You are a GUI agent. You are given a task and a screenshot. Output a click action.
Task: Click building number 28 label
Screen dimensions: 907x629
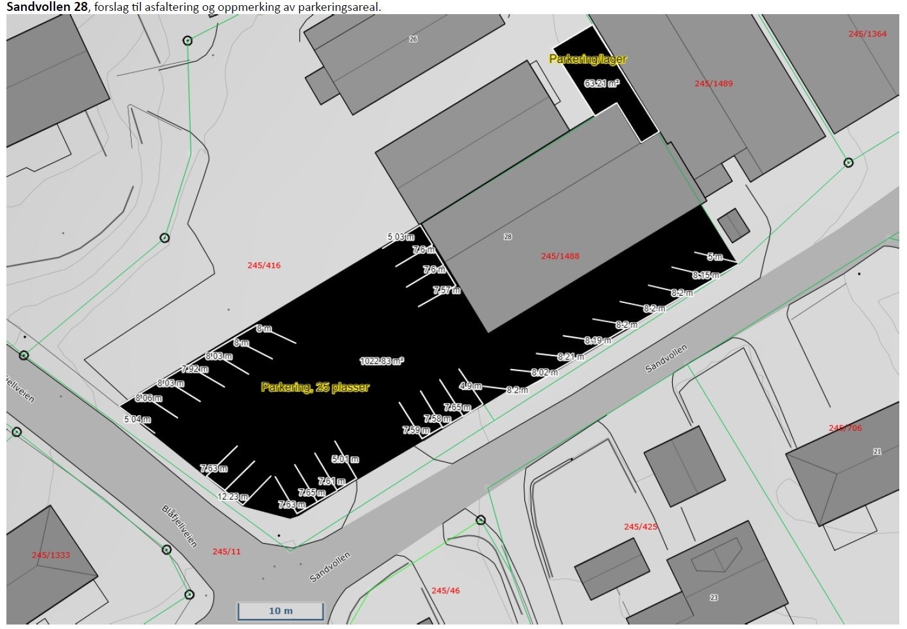[508, 237]
